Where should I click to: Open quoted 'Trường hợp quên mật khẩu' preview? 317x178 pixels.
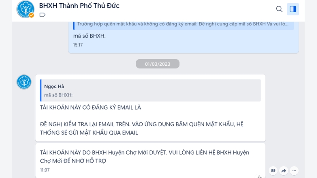[183, 25]
